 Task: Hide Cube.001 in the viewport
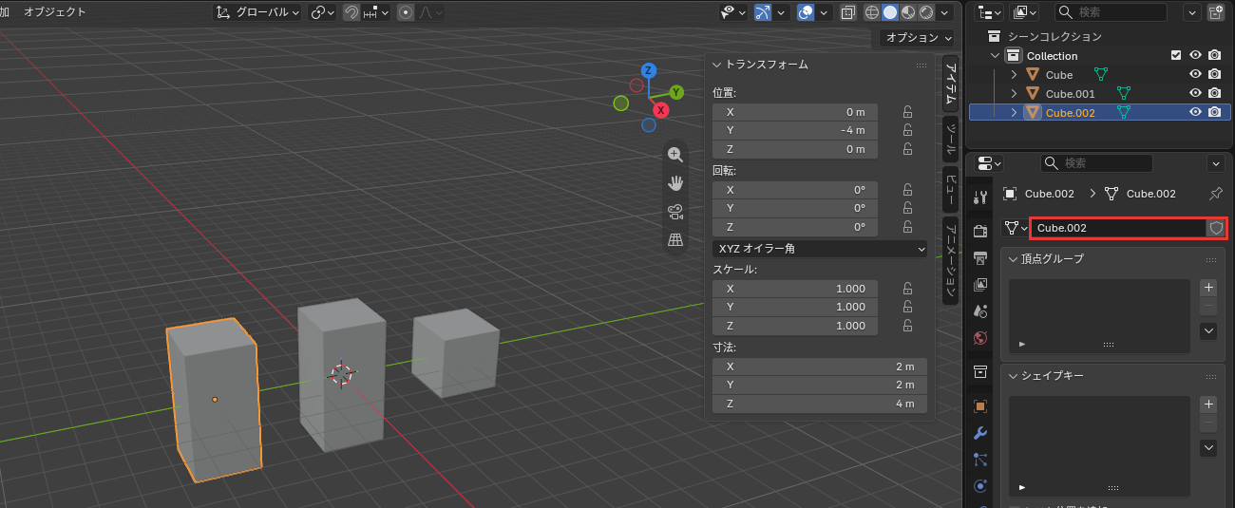click(1196, 93)
